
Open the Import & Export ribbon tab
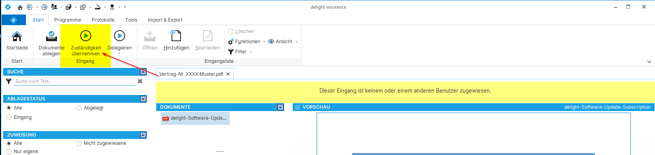point(165,20)
